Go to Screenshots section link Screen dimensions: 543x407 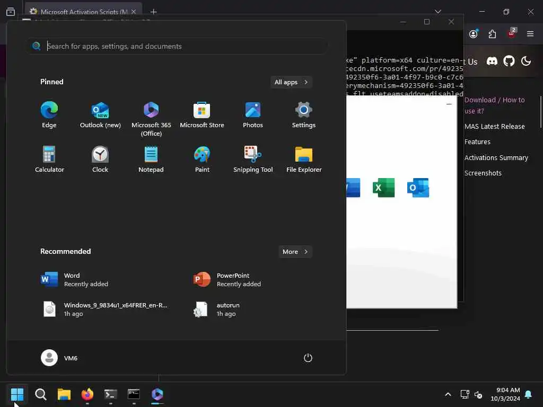(x=483, y=173)
